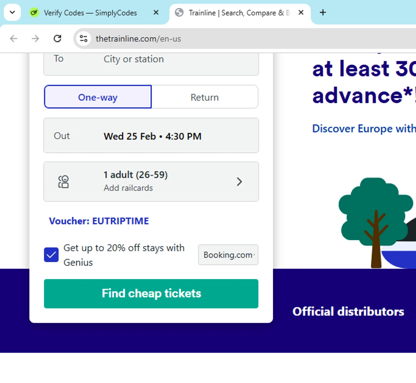This screenshot has width=416, height=383.
Task: Click Add railcards text
Action: (x=128, y=188)
